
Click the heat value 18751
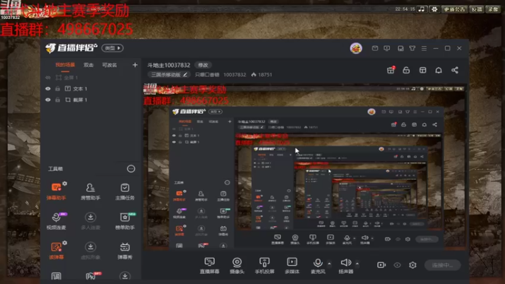coord(262,74)
